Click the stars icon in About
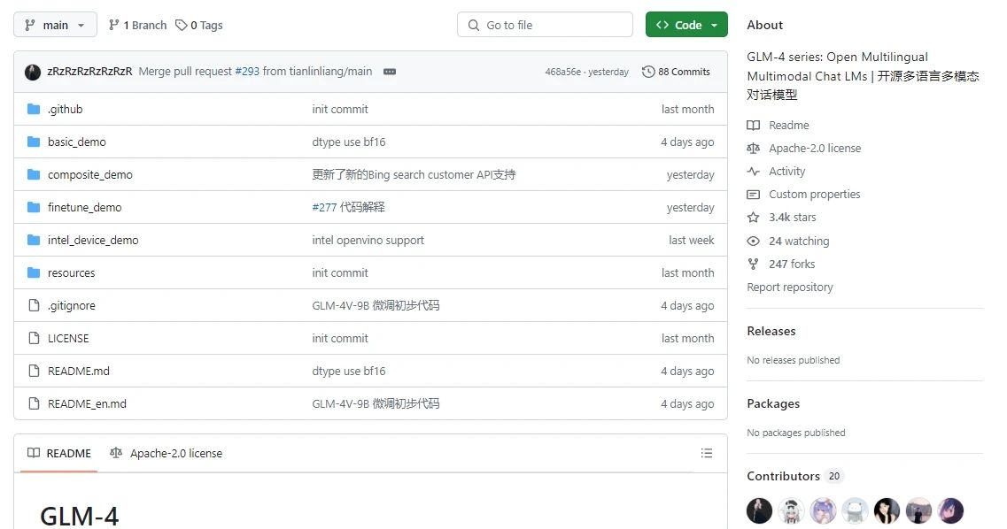 tap(754, 218)
